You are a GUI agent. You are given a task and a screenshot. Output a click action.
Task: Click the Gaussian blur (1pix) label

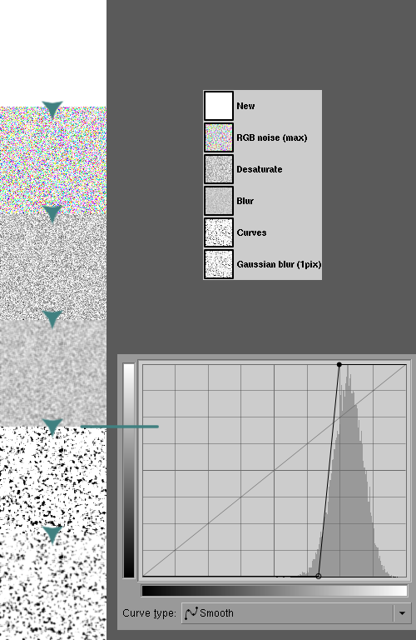(279, 264)
